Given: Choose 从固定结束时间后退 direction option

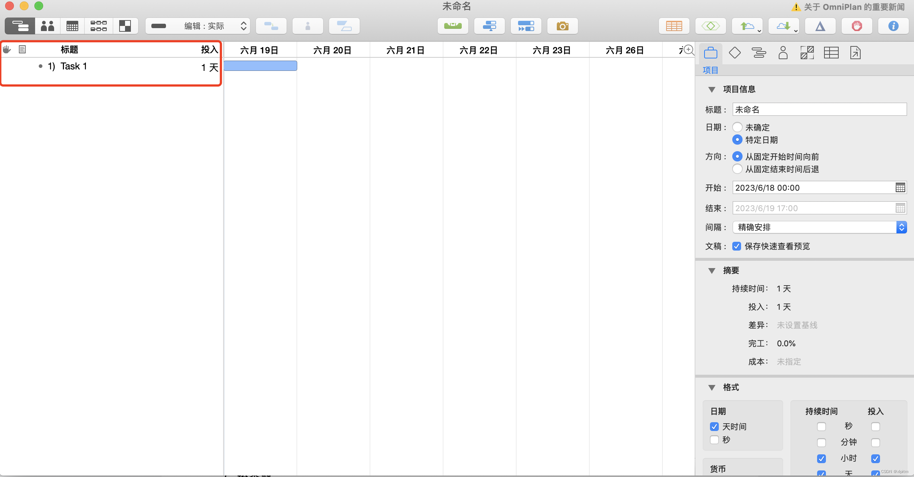Looking at the screenshot, I should 737,169.
